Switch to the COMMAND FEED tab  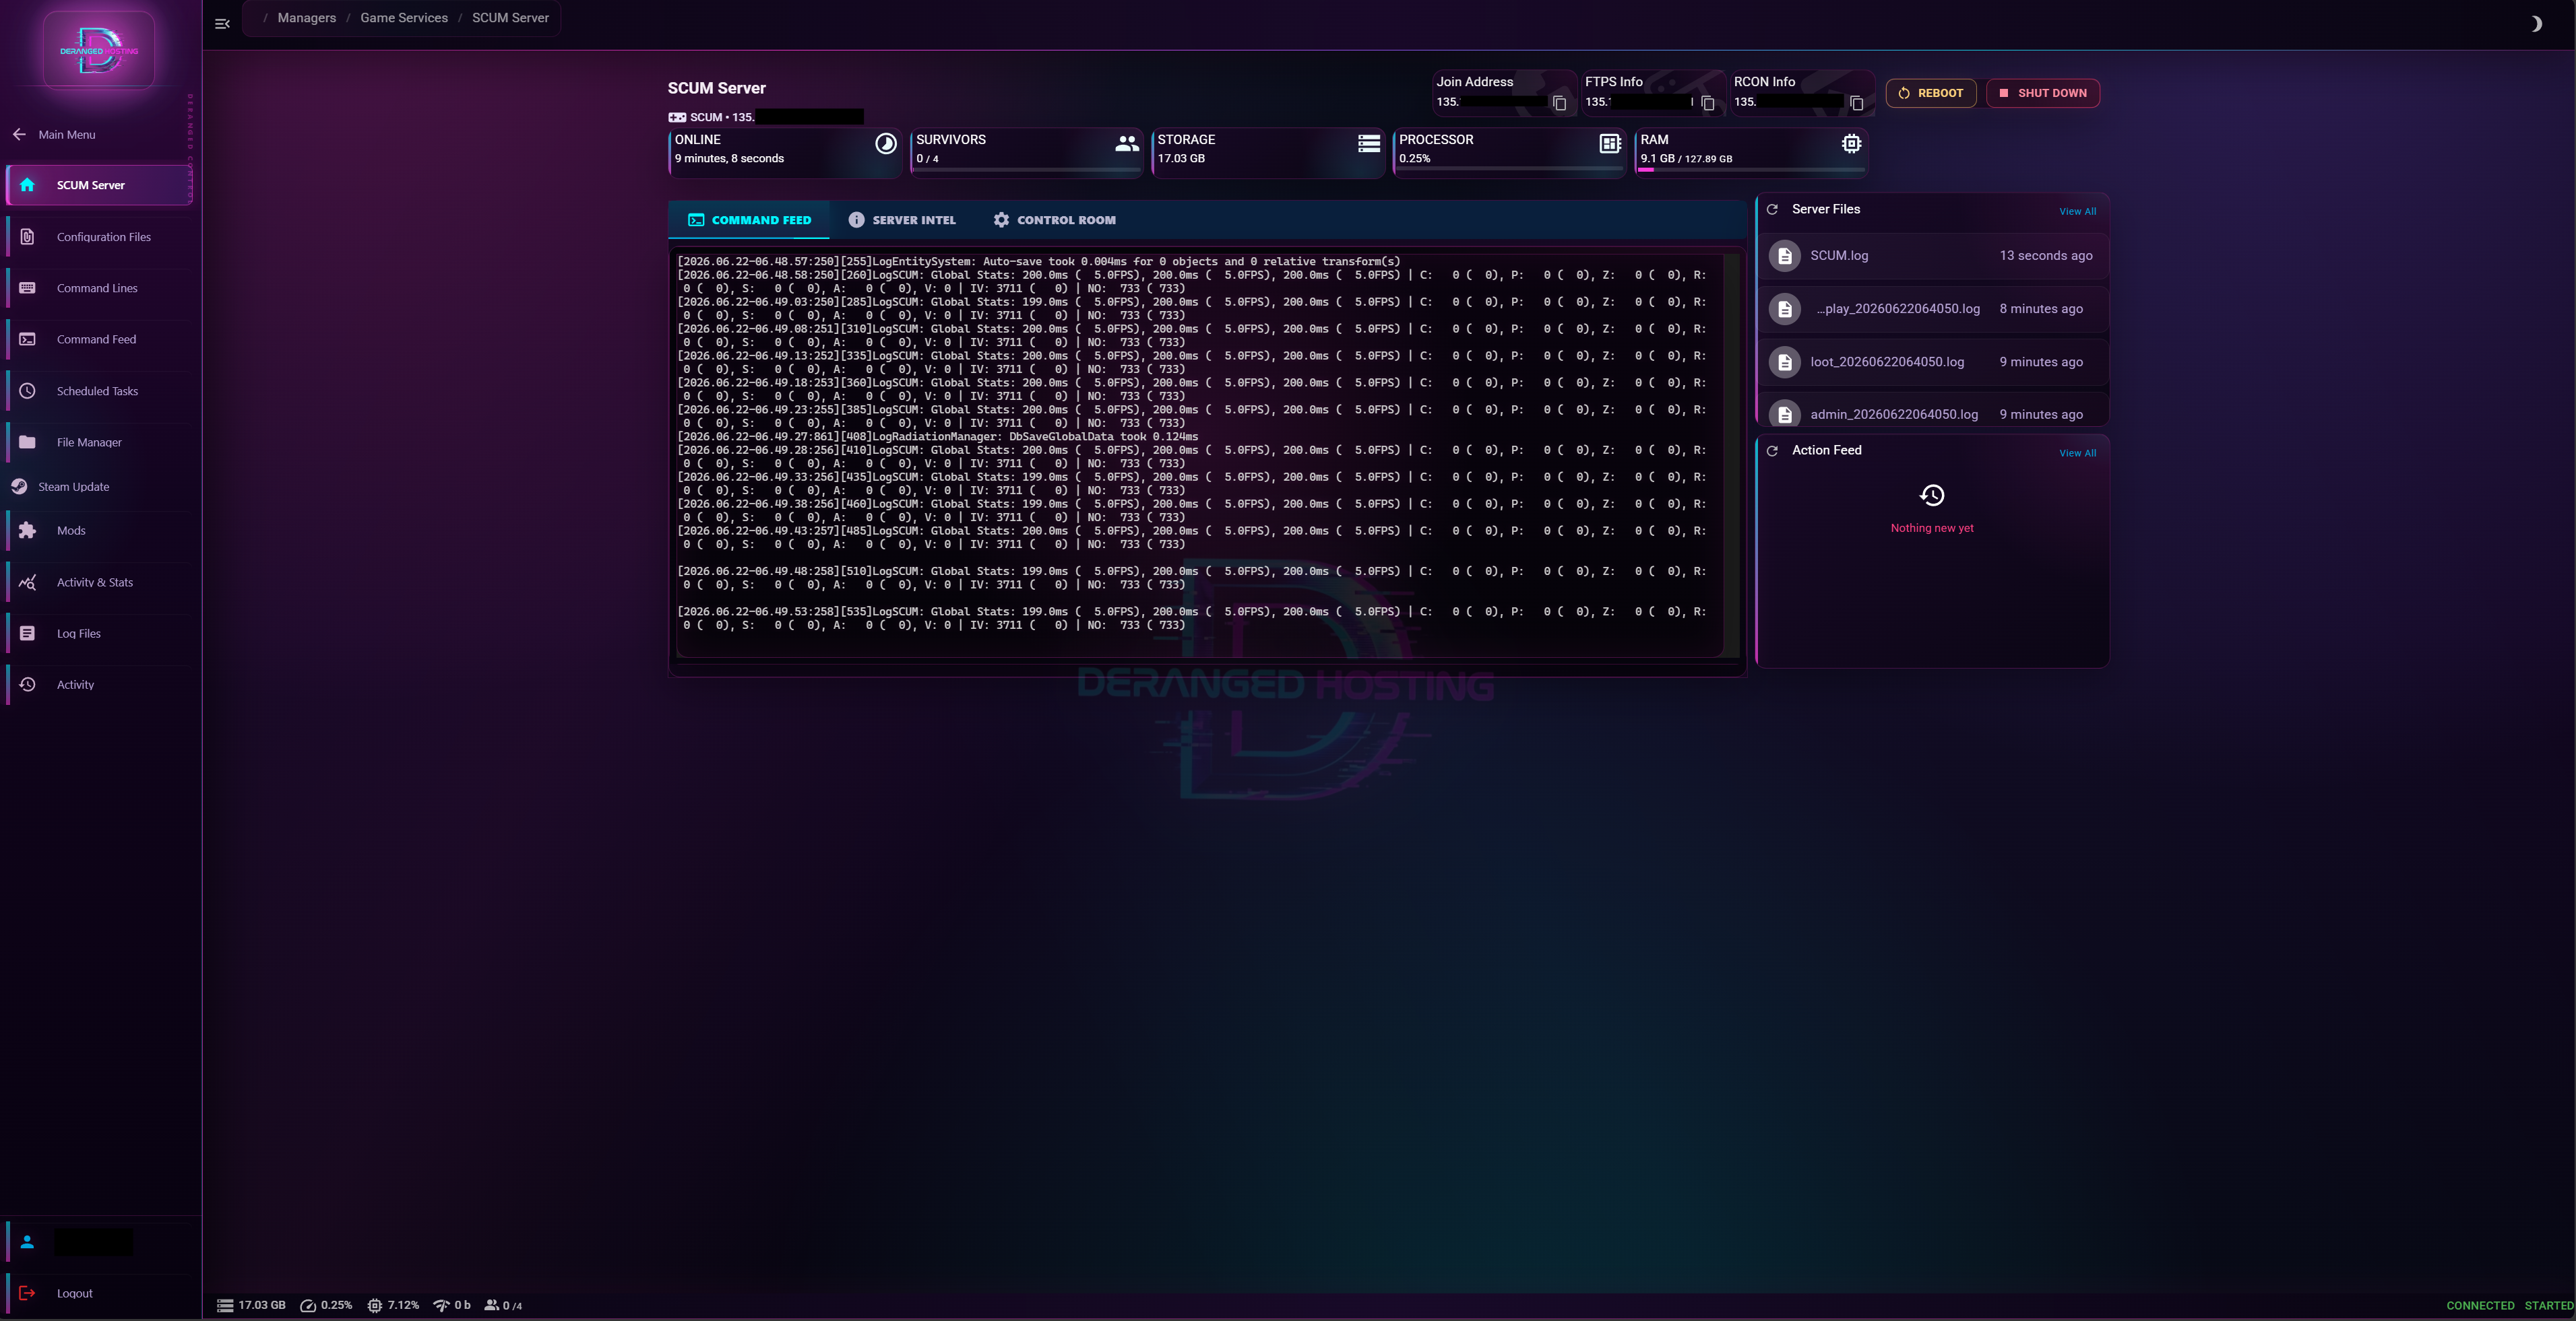(749, 220)
